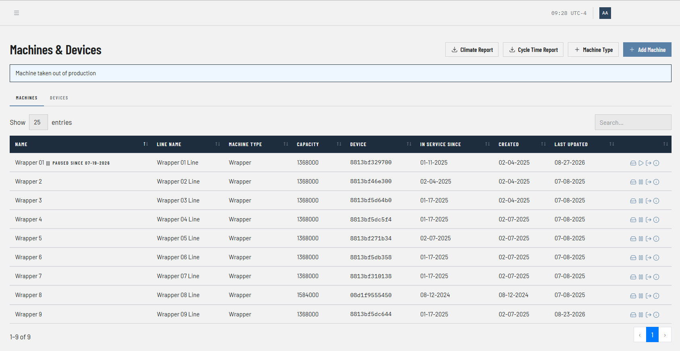Click the Wrapper 2 machine name
This screenshot has width=680, height=351.
[29, 182]
